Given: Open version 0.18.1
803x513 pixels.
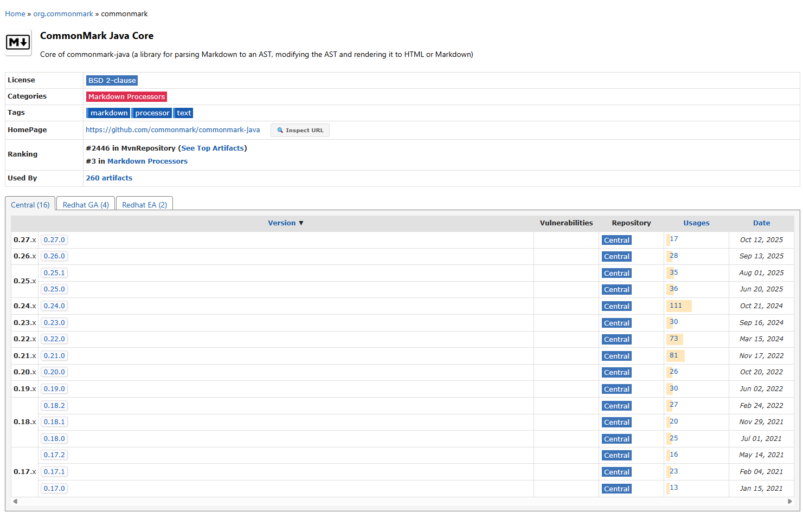Looking at the screenshot, I should (x=54, y=422).
